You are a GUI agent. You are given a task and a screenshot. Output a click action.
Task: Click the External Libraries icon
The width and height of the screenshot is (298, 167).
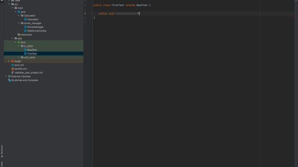tap(9, 76)
